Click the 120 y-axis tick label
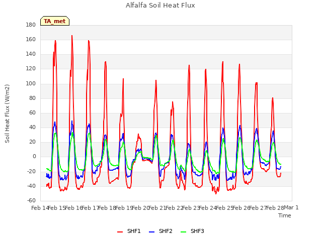 point(31,69)
